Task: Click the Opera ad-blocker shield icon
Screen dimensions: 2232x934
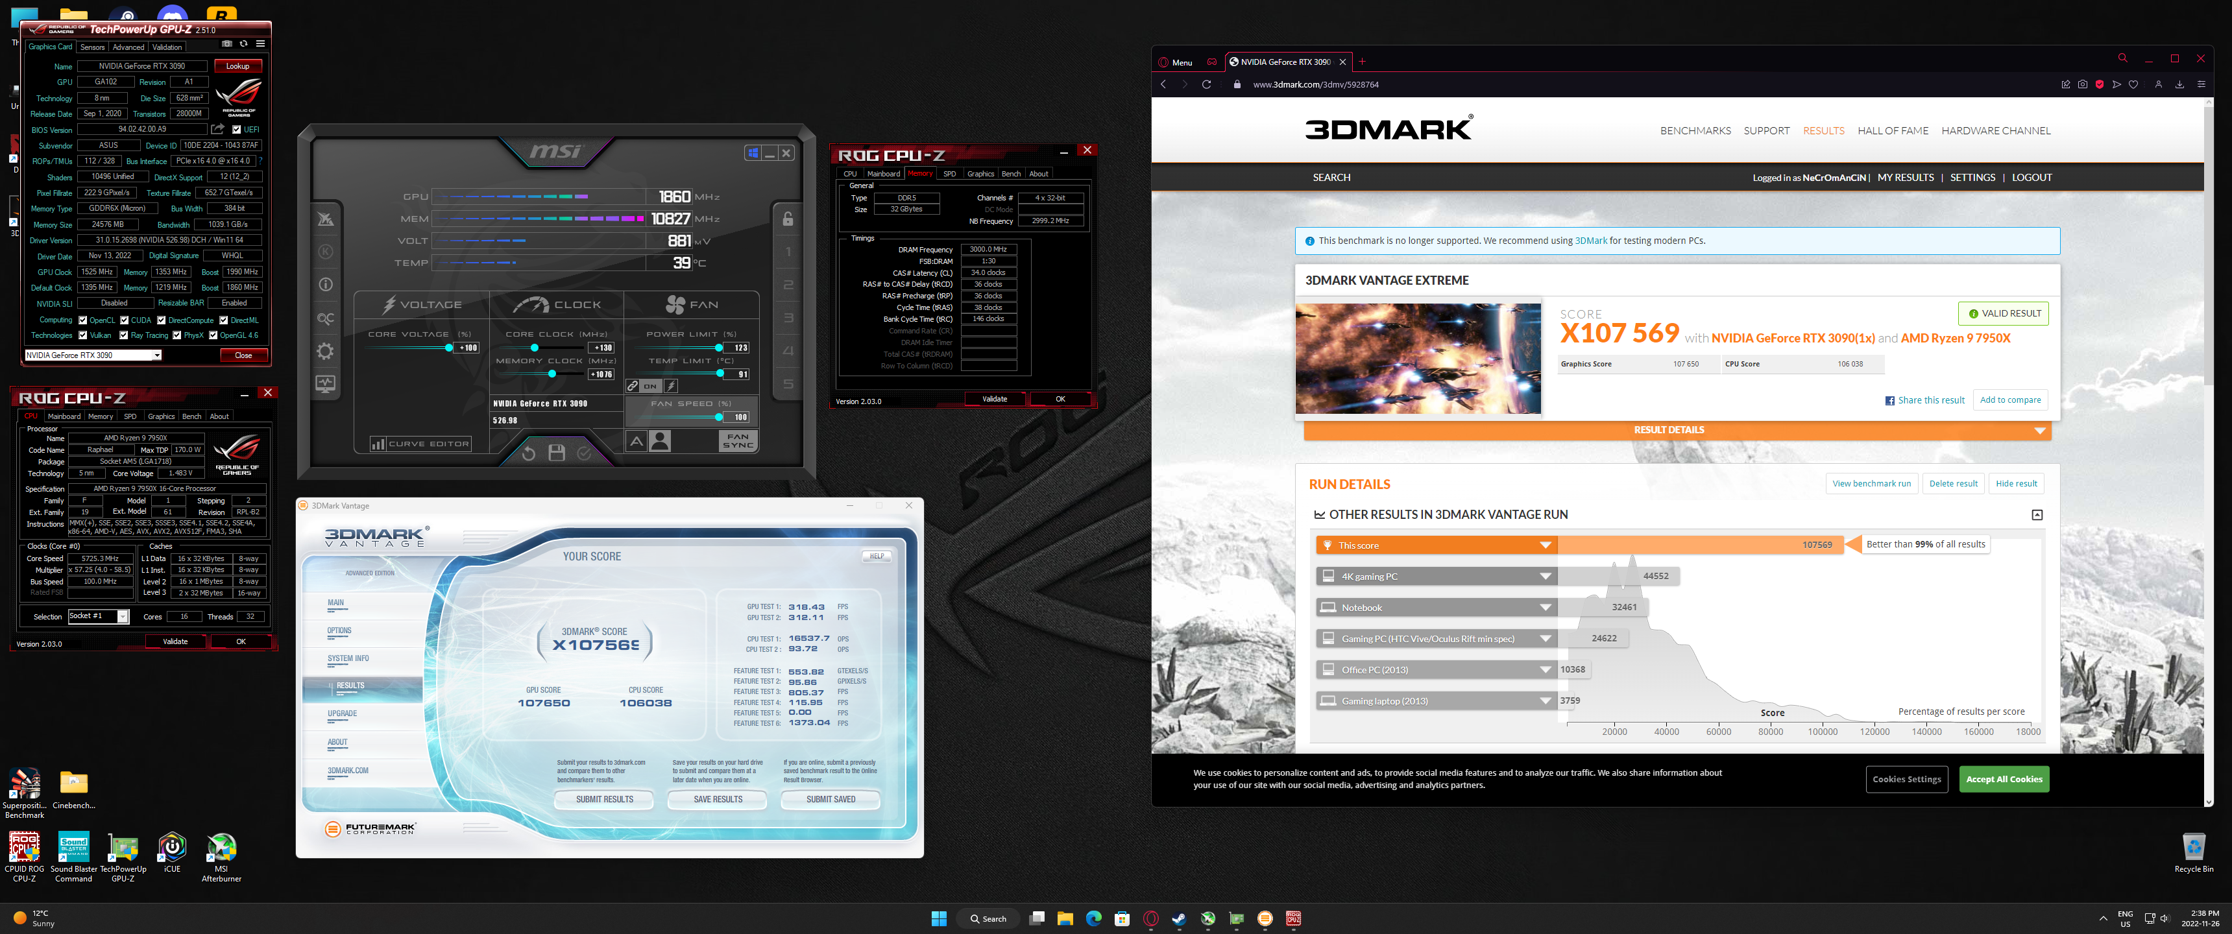Action: 2100,84
